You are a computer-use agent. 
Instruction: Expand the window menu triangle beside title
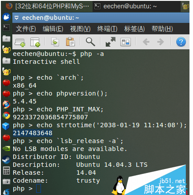pos(16,18)
